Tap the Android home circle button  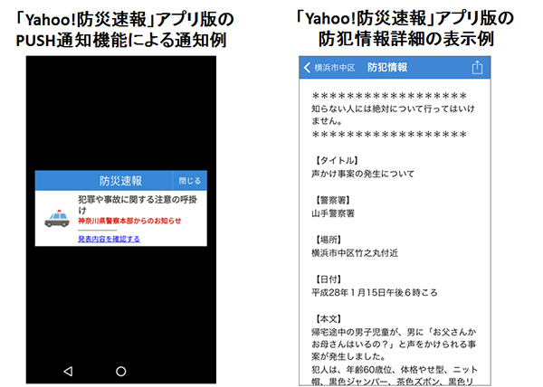pyautogui.click(x=120, y=371)
